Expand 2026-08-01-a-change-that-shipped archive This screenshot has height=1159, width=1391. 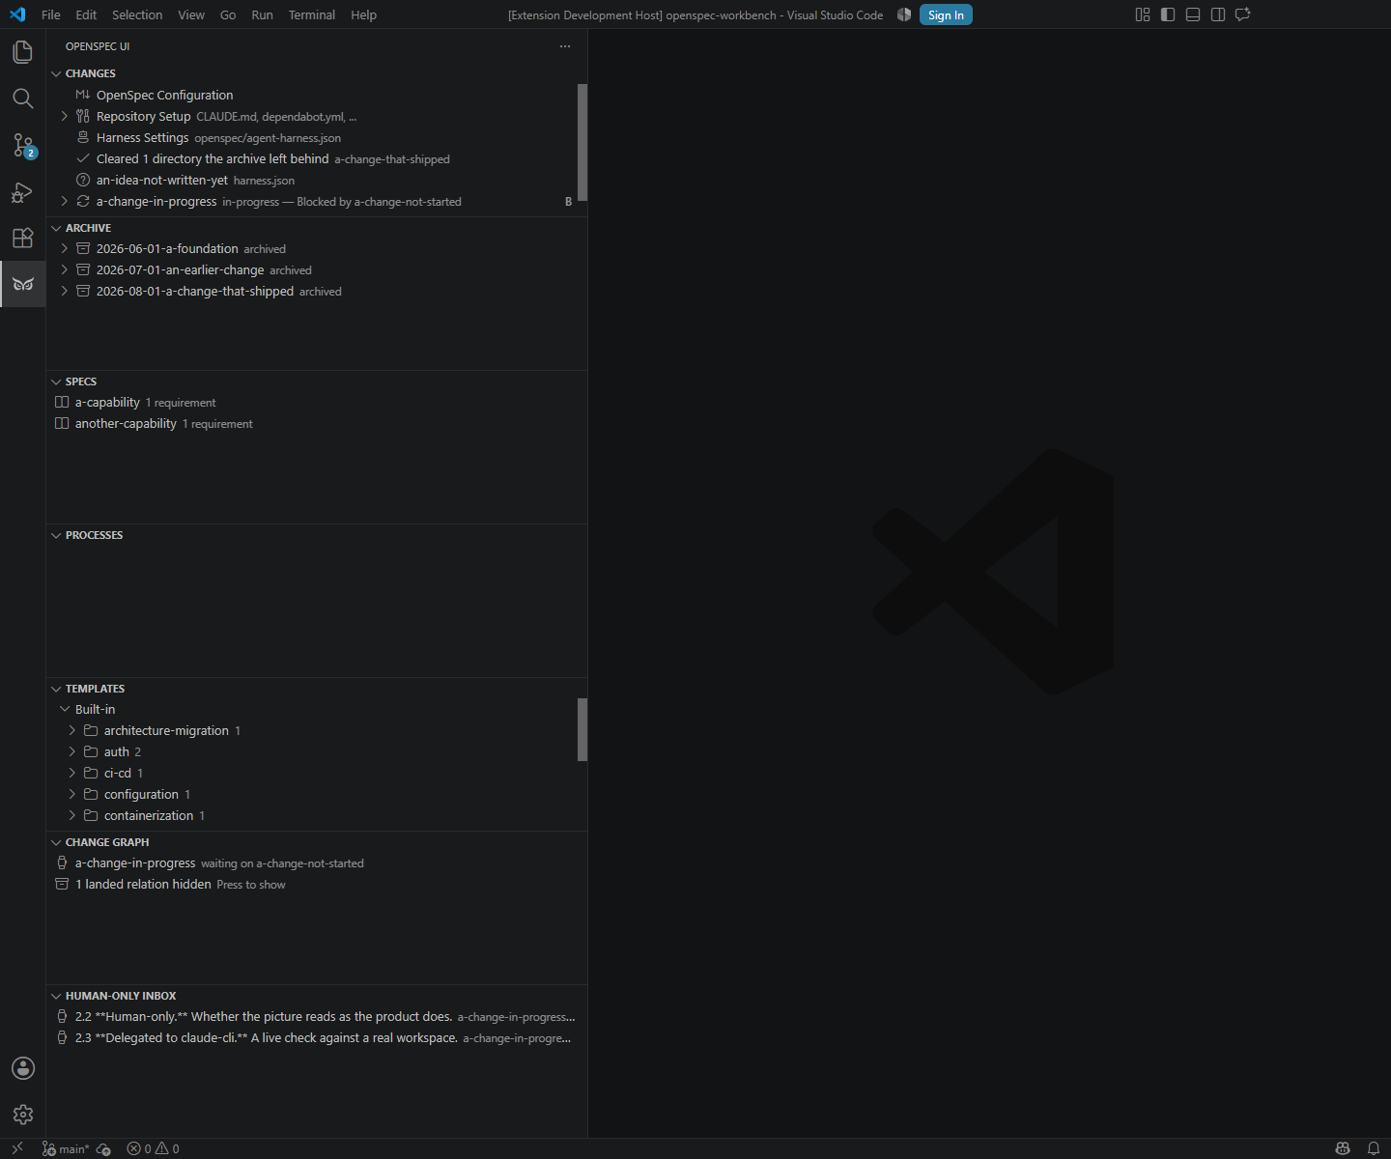point(65,292)
